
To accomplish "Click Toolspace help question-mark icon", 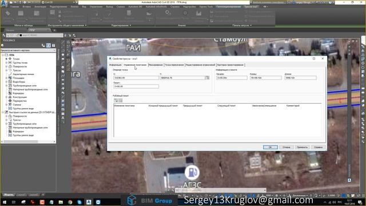I will tap(53, 45).
